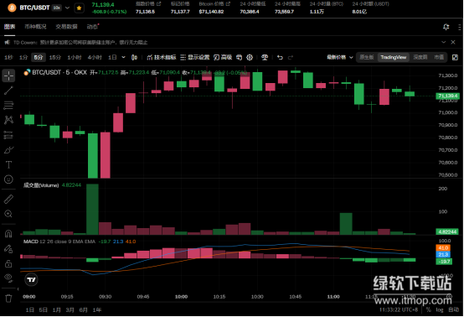Select the ruler measure tool
464x317 pixels.
8,200
